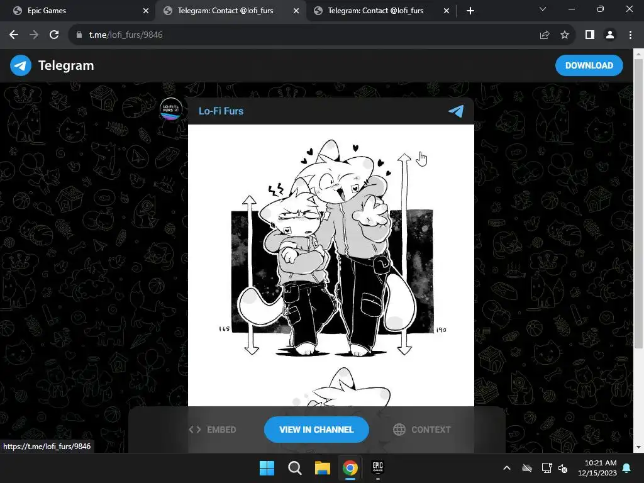Open Windows taskbar search
The height and width of the screenshot is (483, 644).
click(x=294, y=468)
